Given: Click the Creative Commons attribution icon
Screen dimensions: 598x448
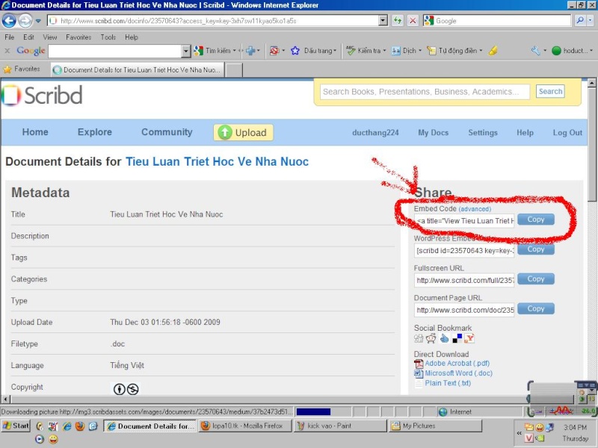Looking at the screenshot, I should (120, 389).
